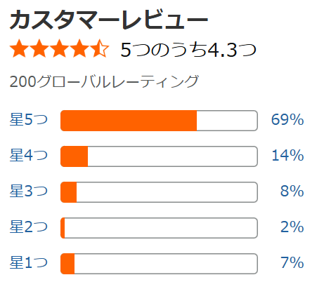The width and height of the screenshot is (324, 282).
Task: Open the 星4つ reviews link
Action: [29, 155]
